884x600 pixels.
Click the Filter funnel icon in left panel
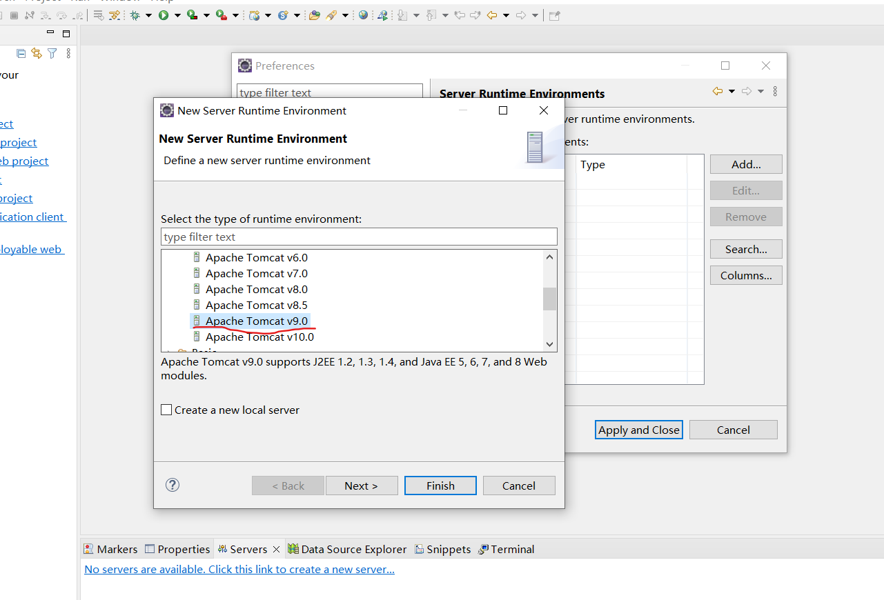pyautogui.click(x=52, y=53)
